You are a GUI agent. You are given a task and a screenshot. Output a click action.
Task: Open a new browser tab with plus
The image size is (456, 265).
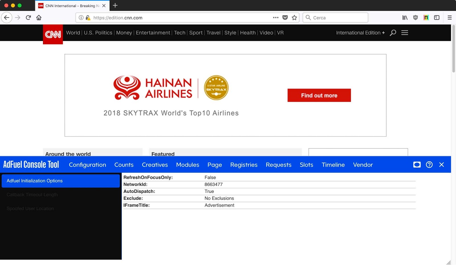[115, 5]
